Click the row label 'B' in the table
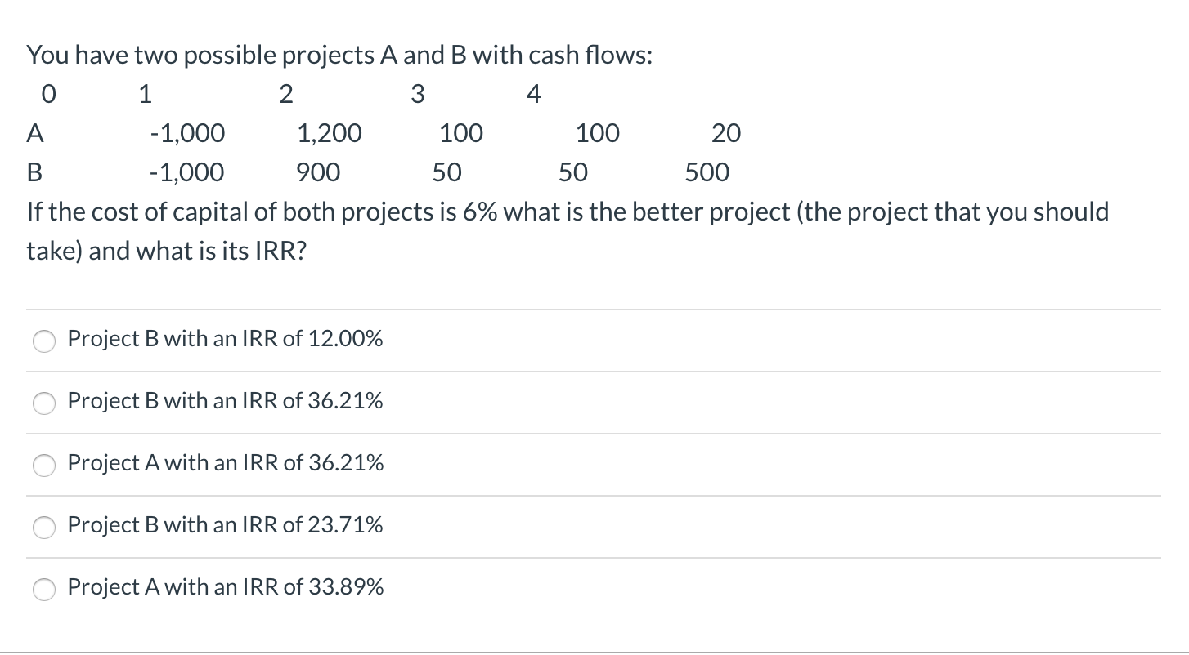The height and width of the screenshot is (655, 1189). coord(34,172)
